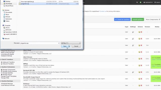Select Computer in file dialog sidebar
161x90 pixels.
7,25
